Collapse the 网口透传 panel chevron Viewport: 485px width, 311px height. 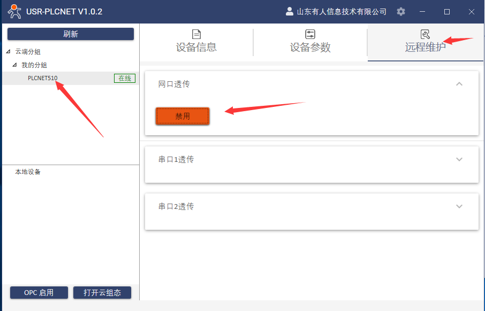[459, 84]
